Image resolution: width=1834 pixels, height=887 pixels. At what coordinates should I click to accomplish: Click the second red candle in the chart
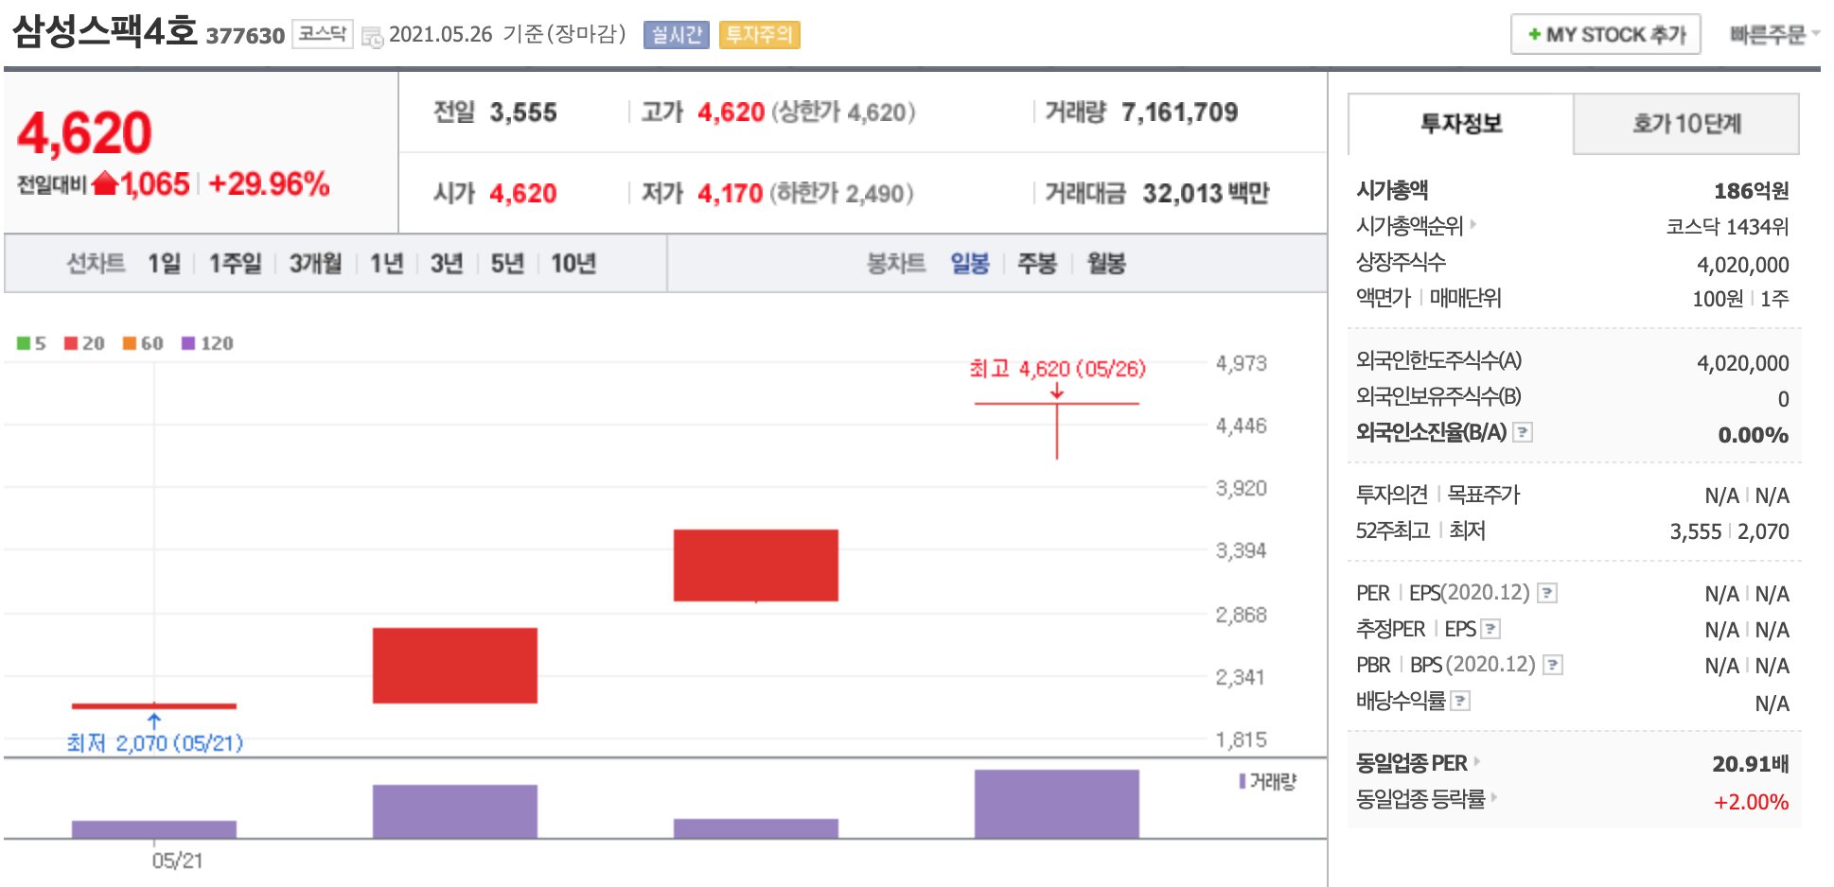coord(454,666)
